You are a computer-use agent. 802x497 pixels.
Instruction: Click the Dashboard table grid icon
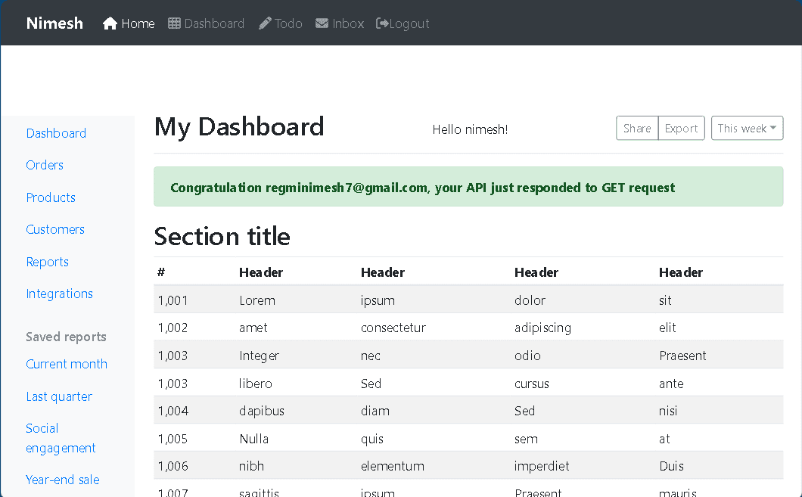click(175, 23)
